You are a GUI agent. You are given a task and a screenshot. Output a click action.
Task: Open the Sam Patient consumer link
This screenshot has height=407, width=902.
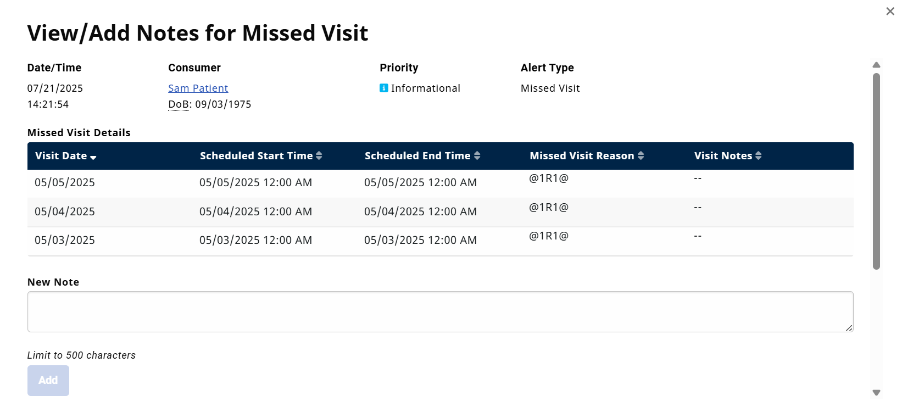click(x=198, y=88)
